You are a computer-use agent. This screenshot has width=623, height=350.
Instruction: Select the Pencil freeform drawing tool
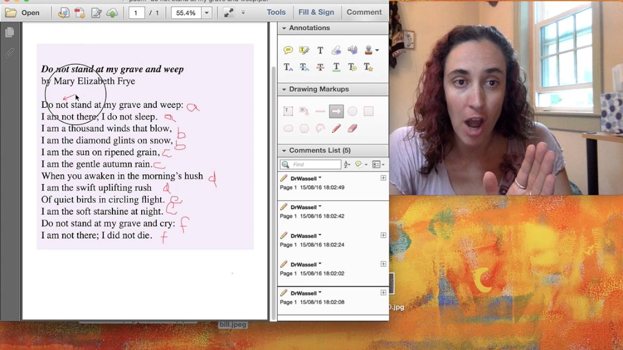click(336, 128)
